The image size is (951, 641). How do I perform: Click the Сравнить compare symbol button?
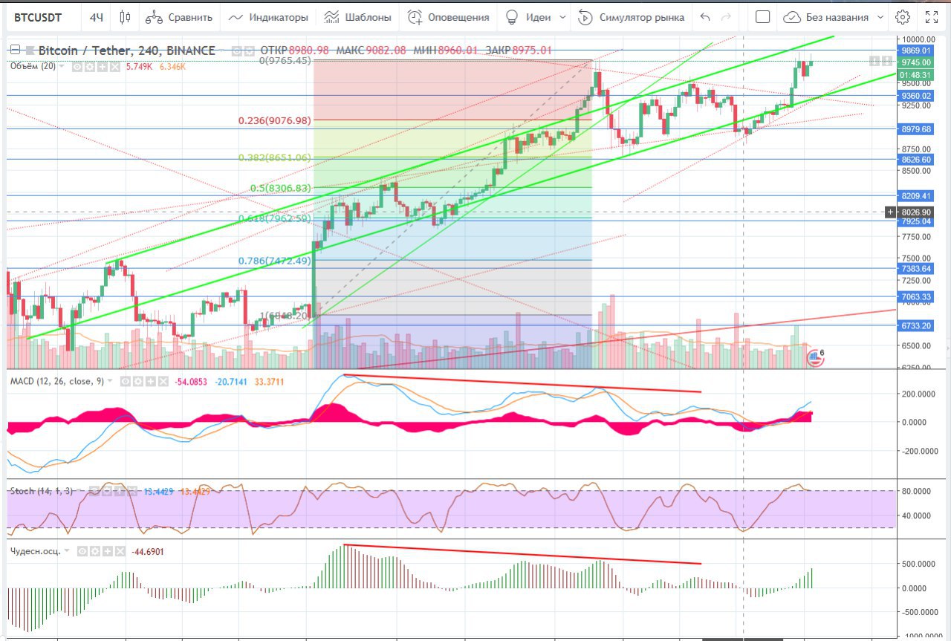179,16
